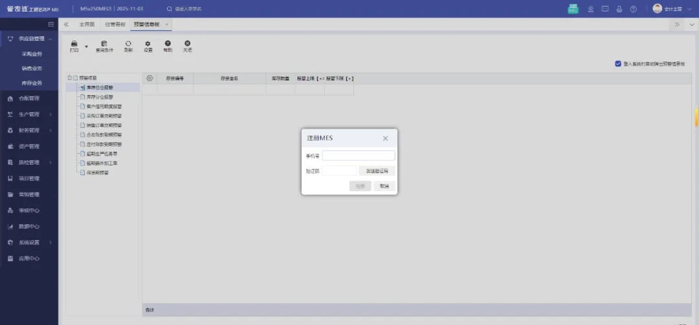Open 设置 settings from the toolbar
The height and width of the screenshot is (325, 699).
148,44
